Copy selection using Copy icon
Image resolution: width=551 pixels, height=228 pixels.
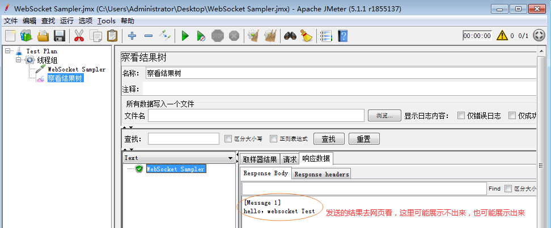point(96,36)
